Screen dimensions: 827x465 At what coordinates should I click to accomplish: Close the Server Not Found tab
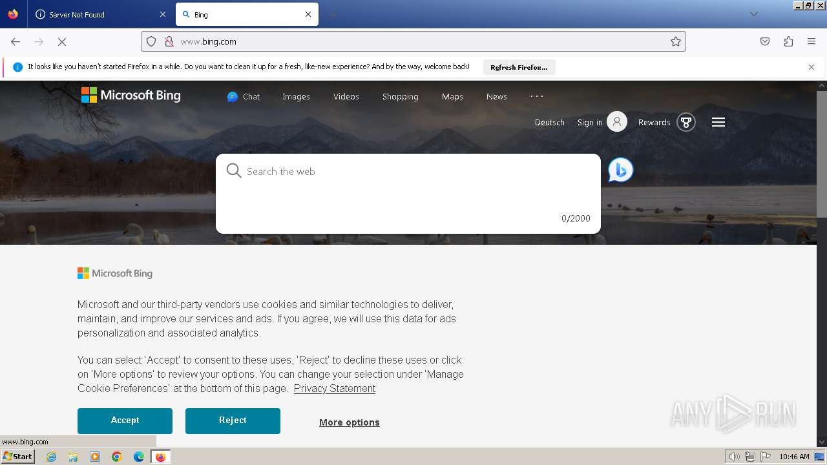click(162, 14)
